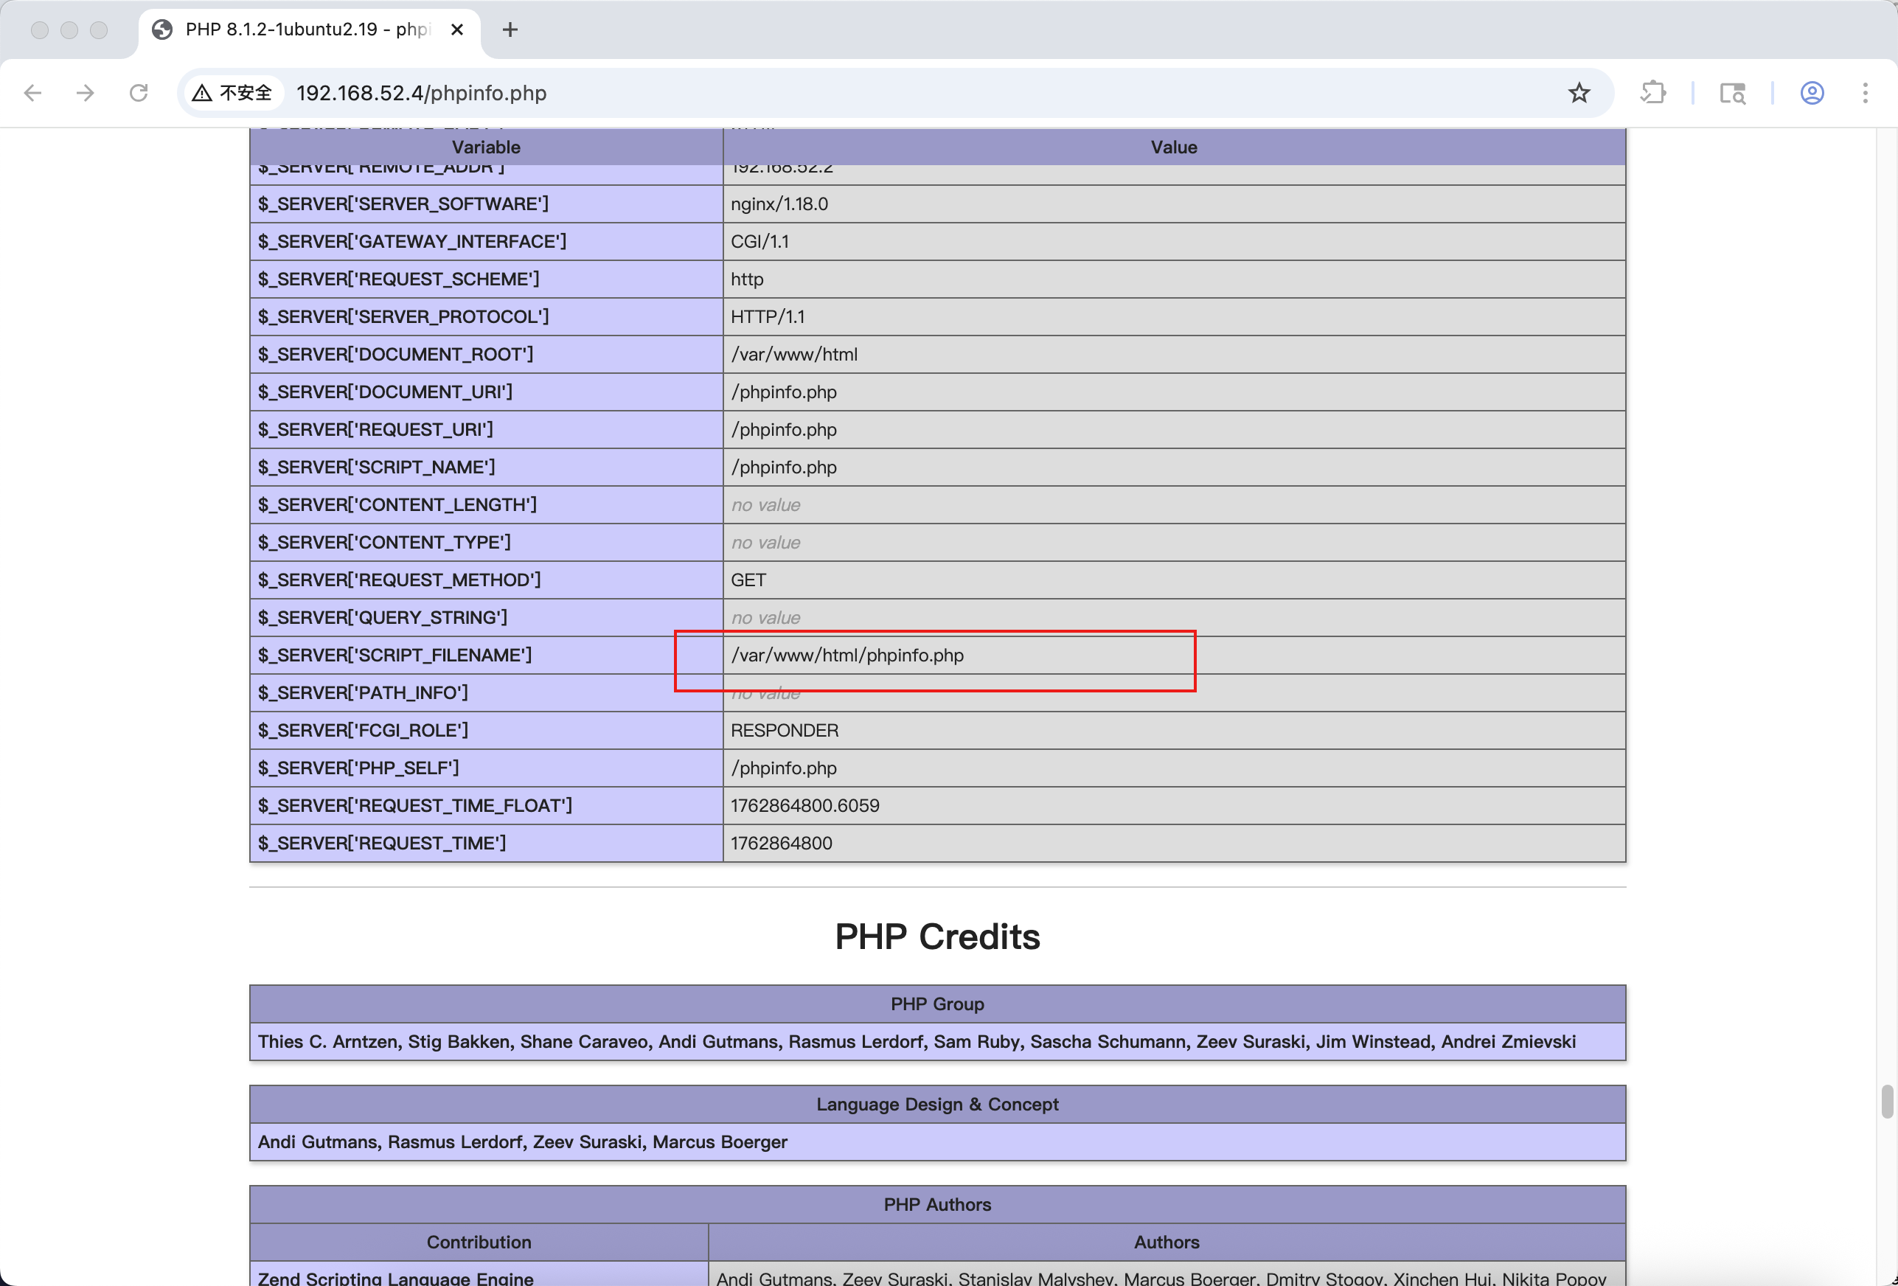Open Chrome three-dot menu

[1866, 93]
